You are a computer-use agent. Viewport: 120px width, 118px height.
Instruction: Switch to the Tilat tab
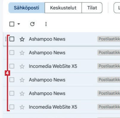pyautogui.click(x=92, y=8)
